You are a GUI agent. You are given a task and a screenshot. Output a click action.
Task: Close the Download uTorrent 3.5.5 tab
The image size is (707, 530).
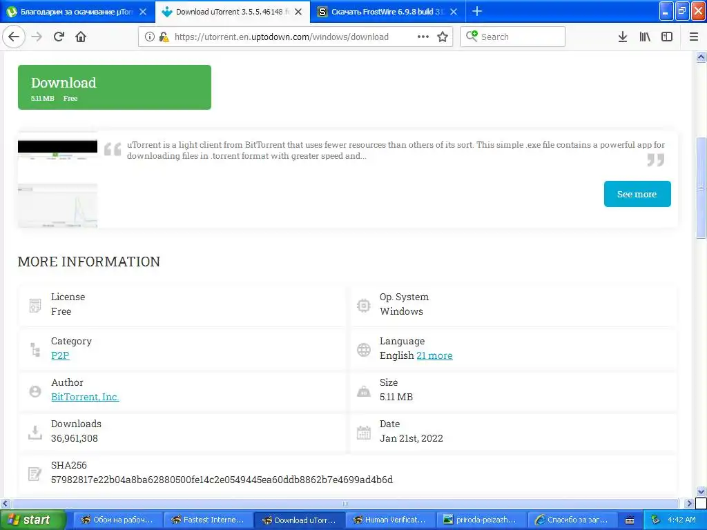[298, 12]
